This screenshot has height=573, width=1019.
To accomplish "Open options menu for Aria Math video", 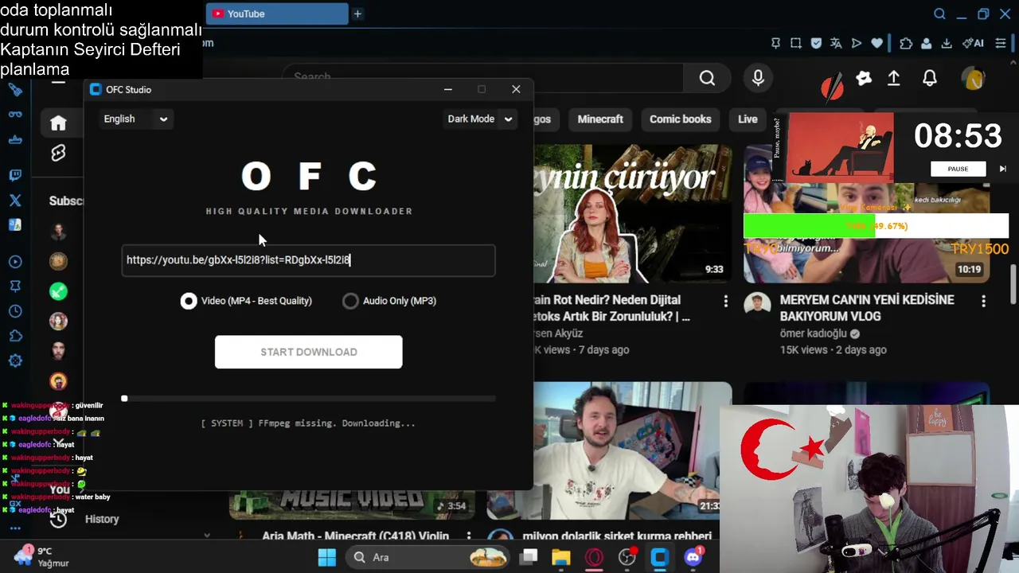I will click(469, 536).
